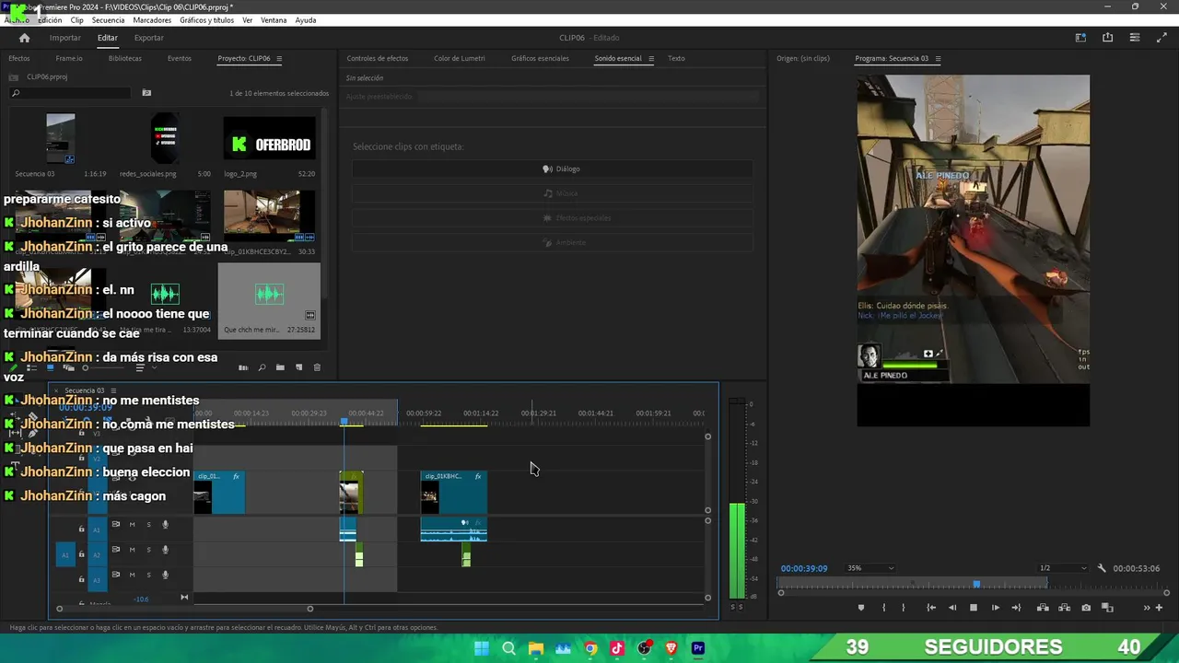Open the Workspaces icon in the header
1179x663 pixels.
pos(1080,38)
